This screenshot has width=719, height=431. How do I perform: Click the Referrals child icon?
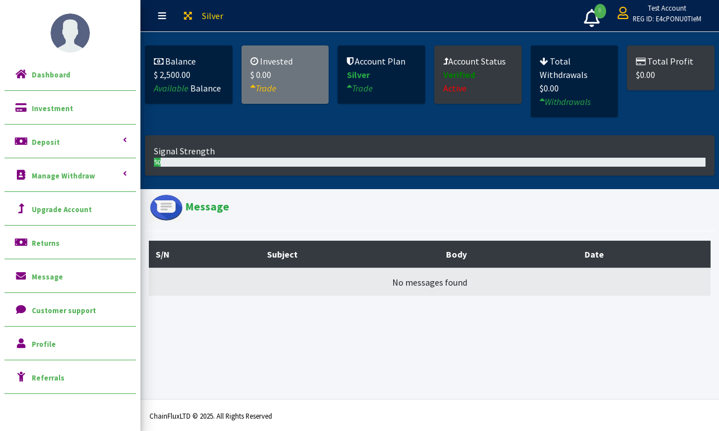(x=21, y=377)
